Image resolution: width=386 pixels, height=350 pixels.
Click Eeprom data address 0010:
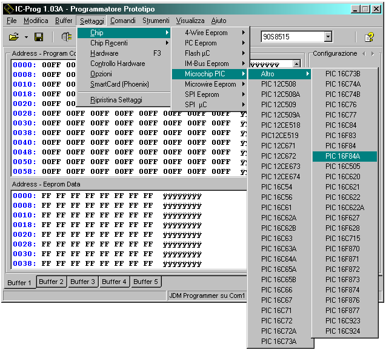click(x=24, y=215)
